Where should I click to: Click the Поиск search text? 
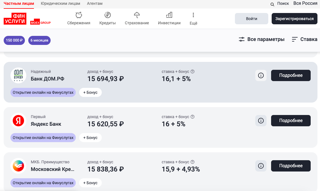point(283,3)
